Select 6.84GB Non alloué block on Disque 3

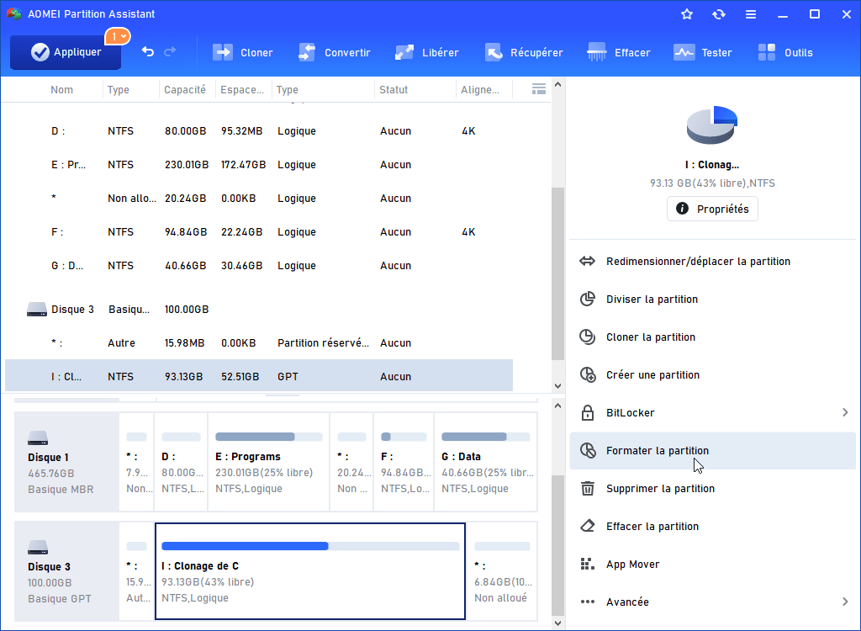tap(502, 571)
